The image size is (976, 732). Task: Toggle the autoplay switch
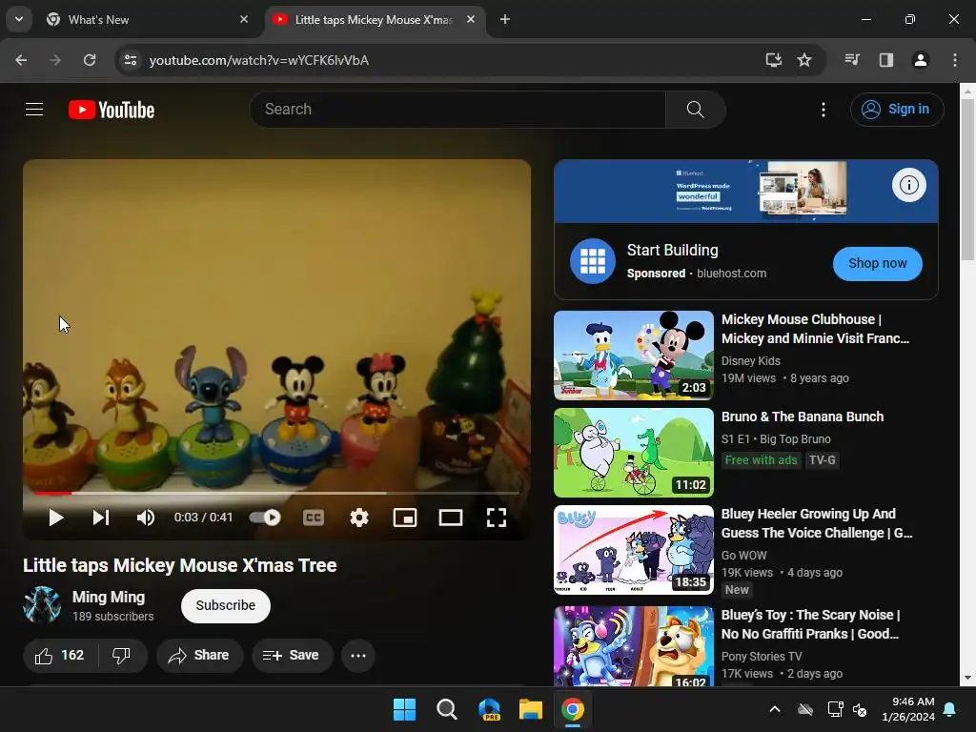(265, 518)
